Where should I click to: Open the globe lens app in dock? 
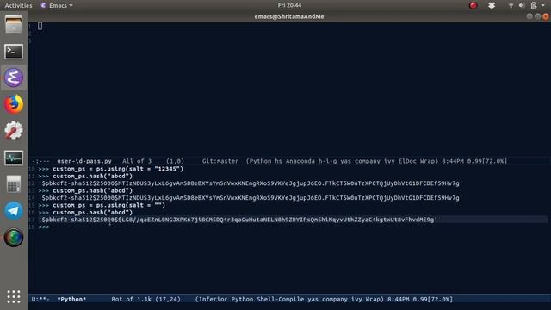click(x=14, y=238)
